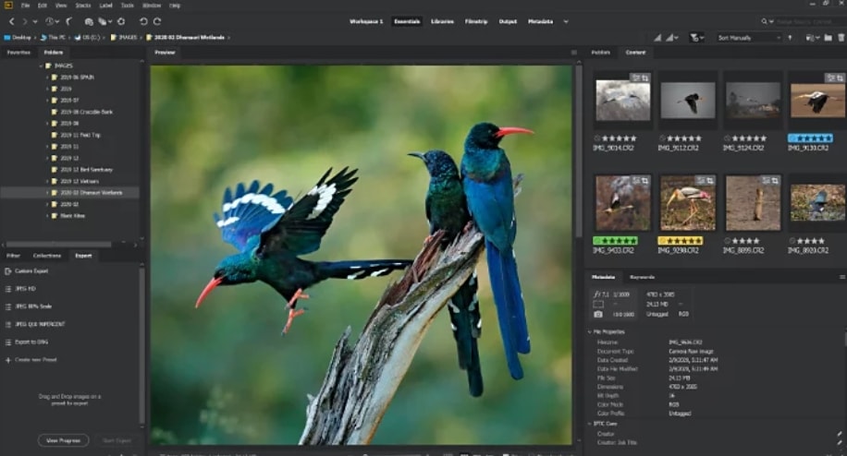Click the thumbnail quality icon

pos(657,38)
